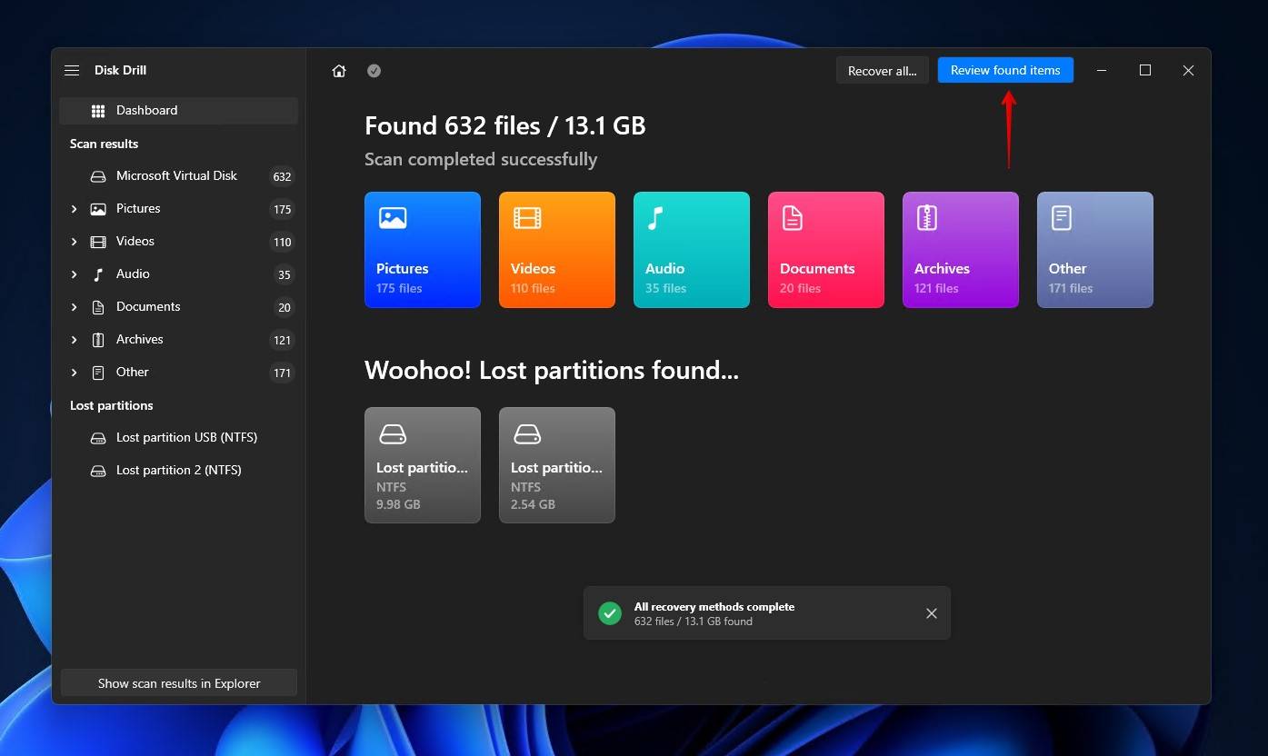
Task: Click the 121 Archives count badge
Action: 282,341
